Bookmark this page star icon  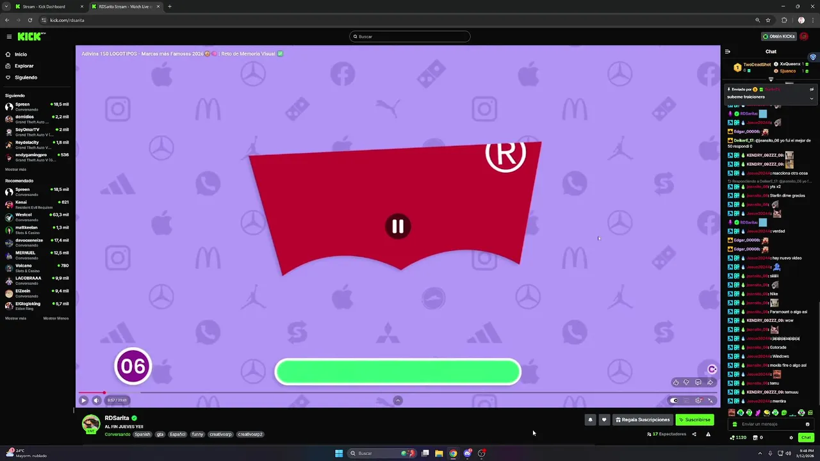pyautogui.click(x=768, y=20)
